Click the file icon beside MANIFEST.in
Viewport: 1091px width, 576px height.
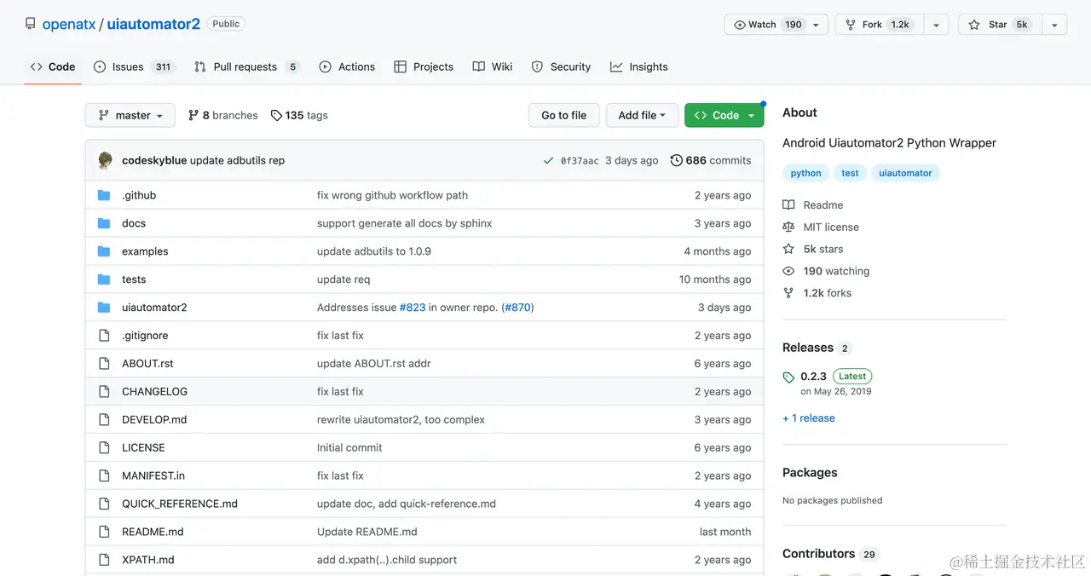click(104, 476)
